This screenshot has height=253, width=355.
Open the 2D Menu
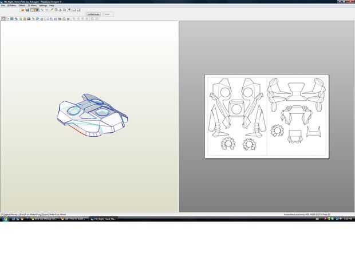point(32,5)
